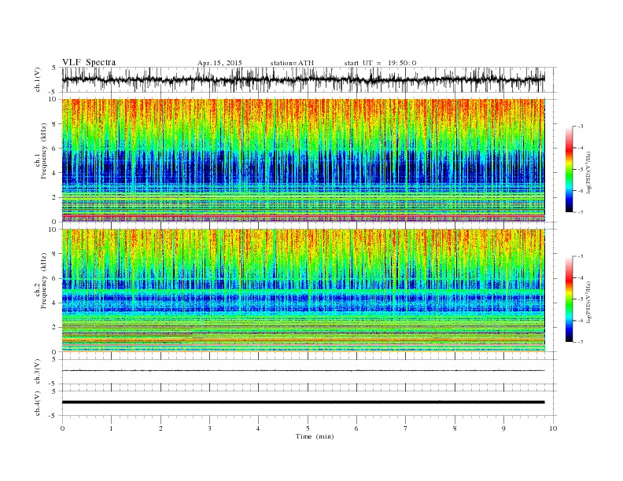
Task: Click time axis tick label "10"
Action: click(553, 428)
